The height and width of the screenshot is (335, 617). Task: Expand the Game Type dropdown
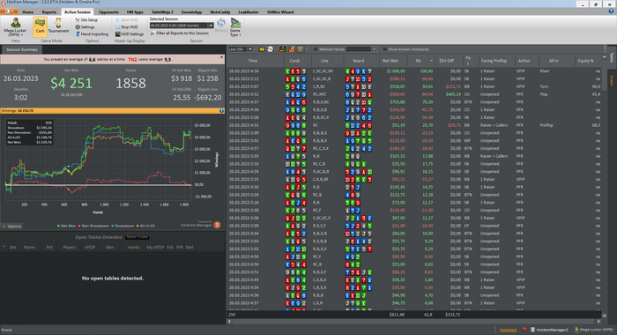(x=235, y=27)
